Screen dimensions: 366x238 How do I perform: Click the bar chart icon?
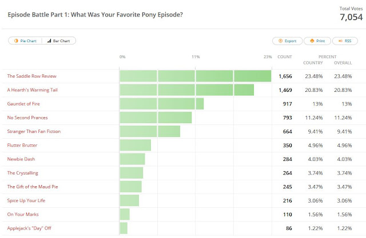[49, 41]
